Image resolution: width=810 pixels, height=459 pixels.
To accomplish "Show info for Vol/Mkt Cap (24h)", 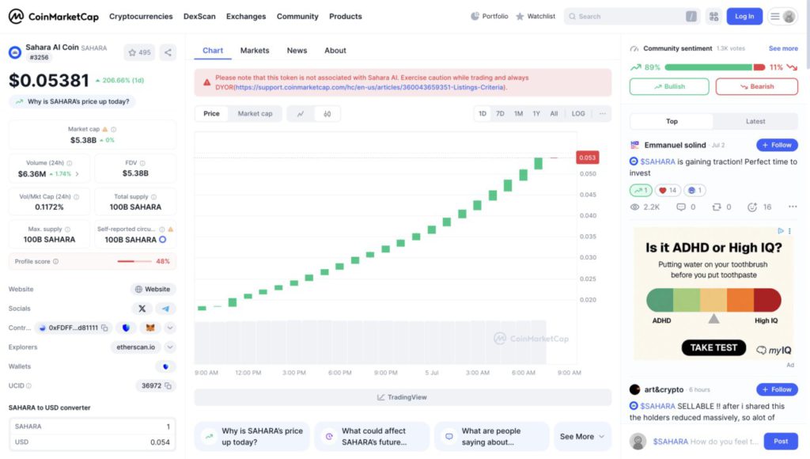I will [77, 197].
